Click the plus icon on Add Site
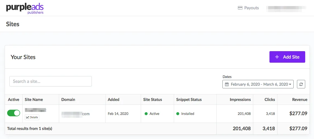 277,57
